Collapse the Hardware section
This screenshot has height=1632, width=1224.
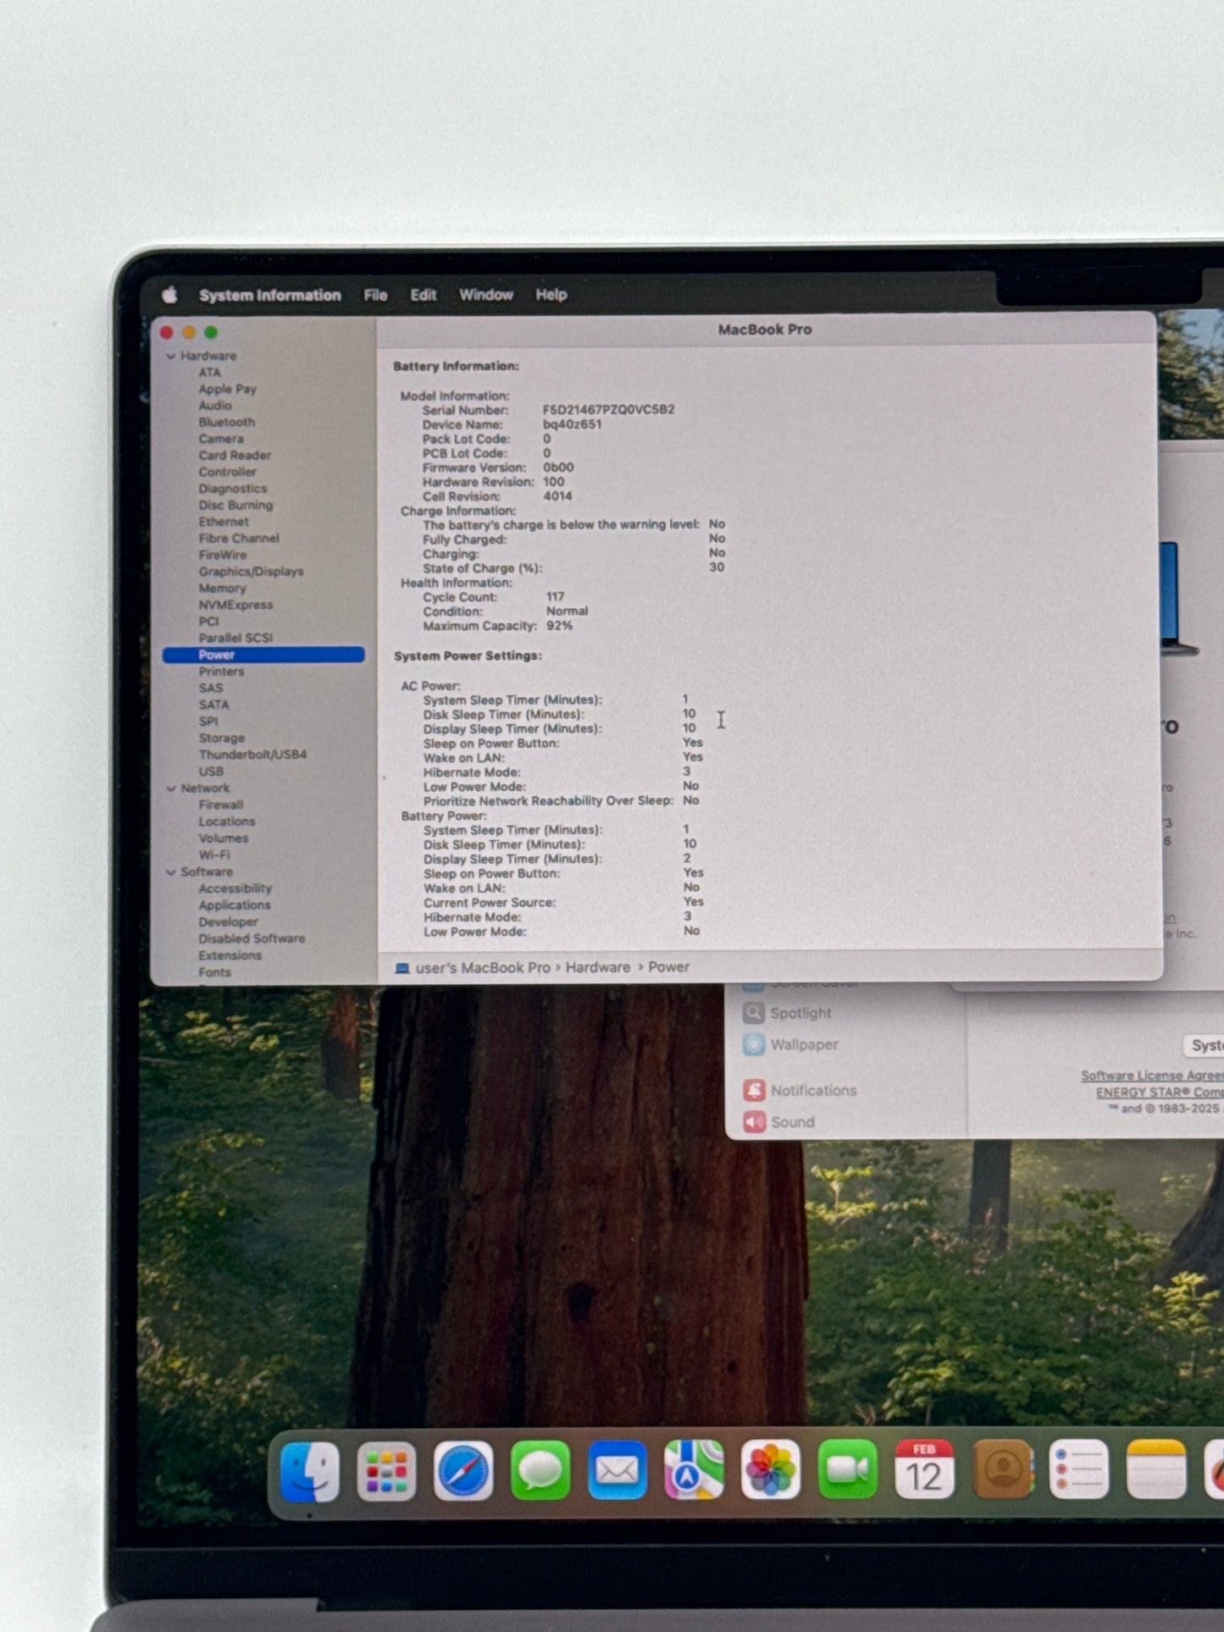pyautogui.click(x=171, y=357)
